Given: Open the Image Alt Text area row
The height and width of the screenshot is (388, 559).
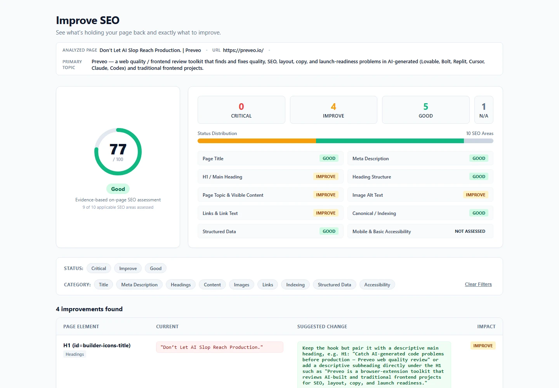Looking at the screenshot, I should tap(420, 195).
